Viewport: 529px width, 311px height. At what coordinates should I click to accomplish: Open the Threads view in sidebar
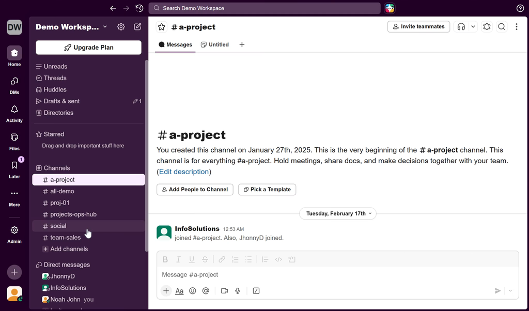(55, 78)
